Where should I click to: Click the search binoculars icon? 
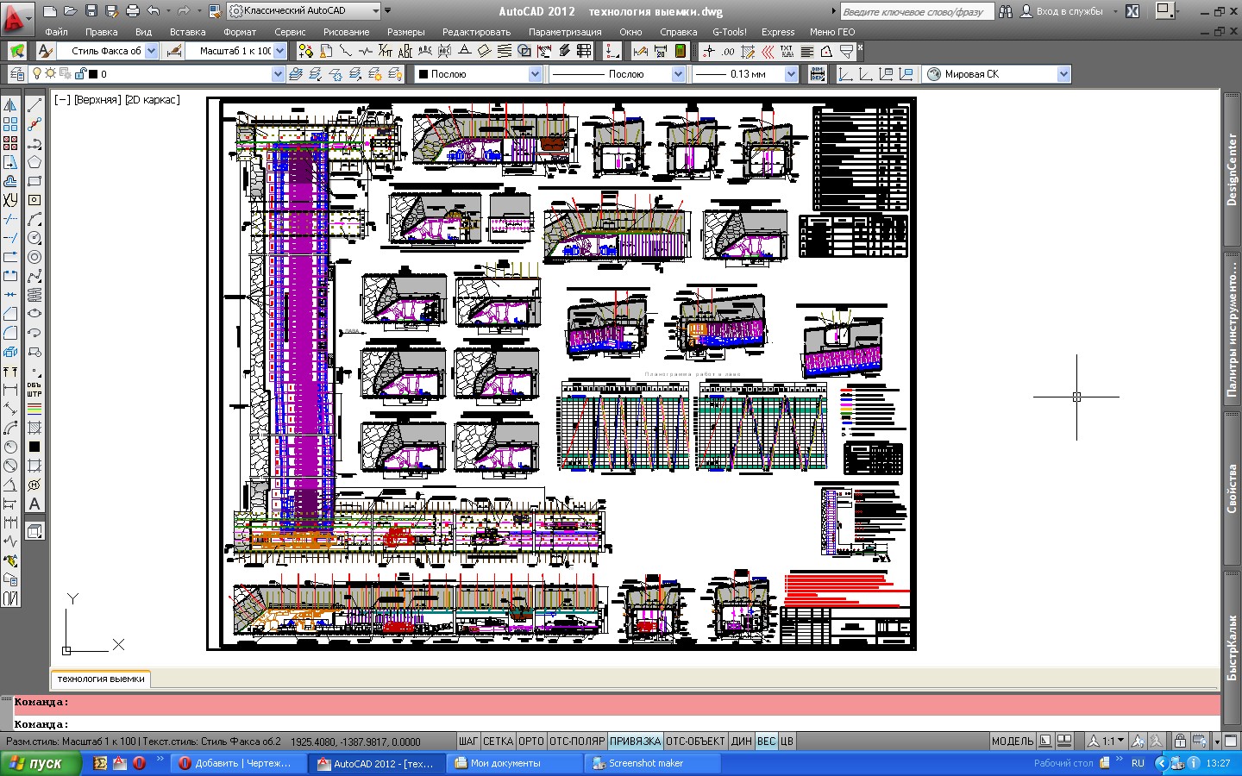[x=1006, y=11]
